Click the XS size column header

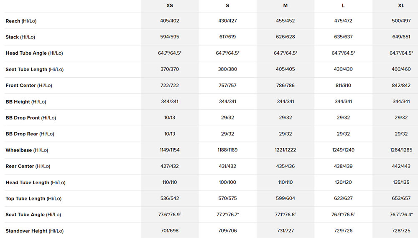click(169, 5)
